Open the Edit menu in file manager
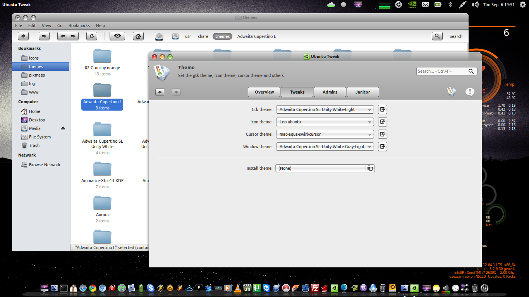 pyautogui.click(x=32, y=26)
